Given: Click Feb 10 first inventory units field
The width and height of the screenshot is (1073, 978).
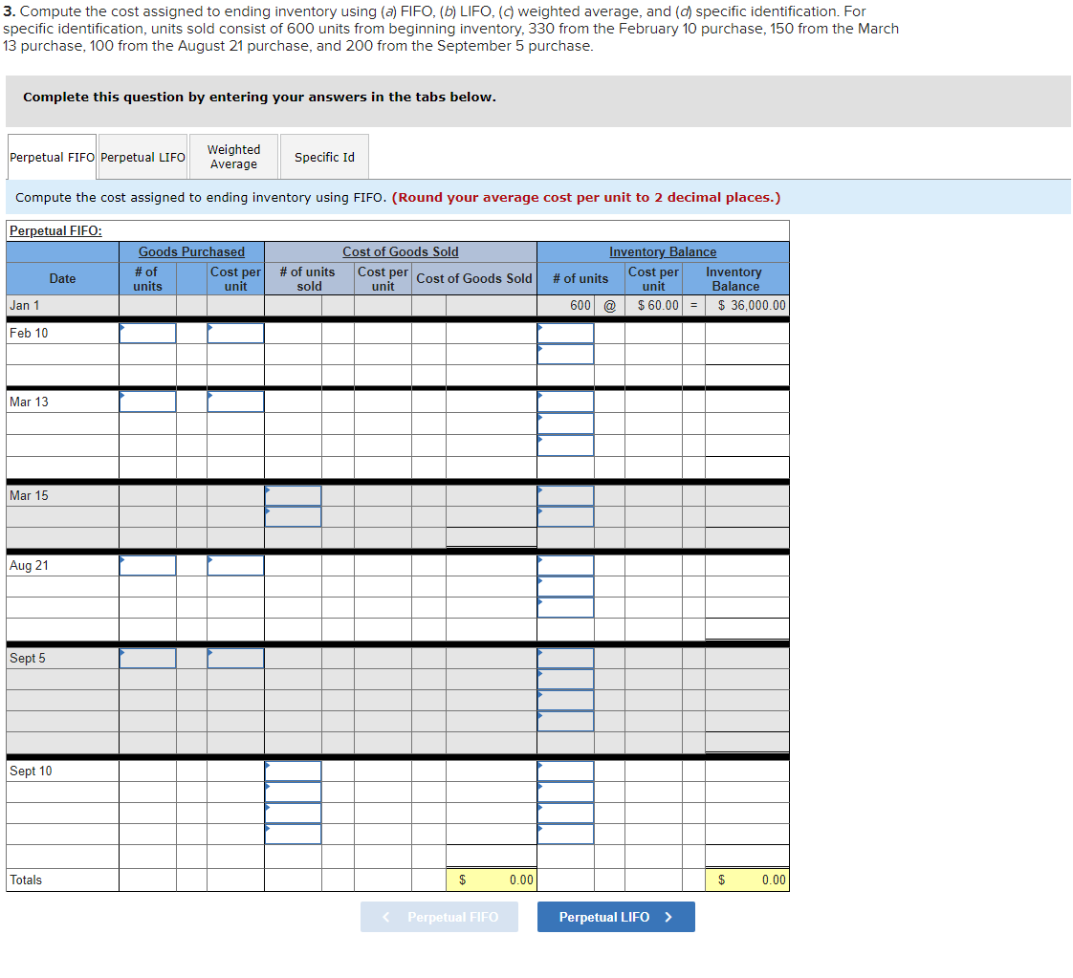Looking at the screenshot, I should pos(565,333).
